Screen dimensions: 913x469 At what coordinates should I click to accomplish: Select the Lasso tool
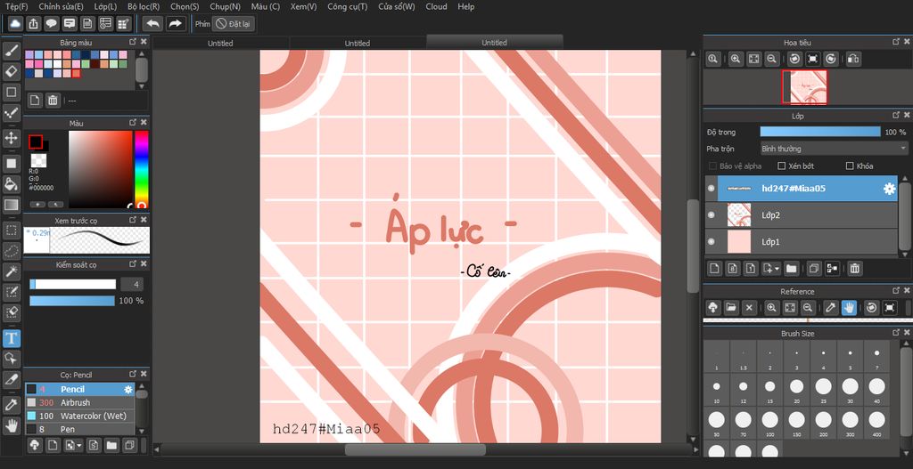pos(11,251)
